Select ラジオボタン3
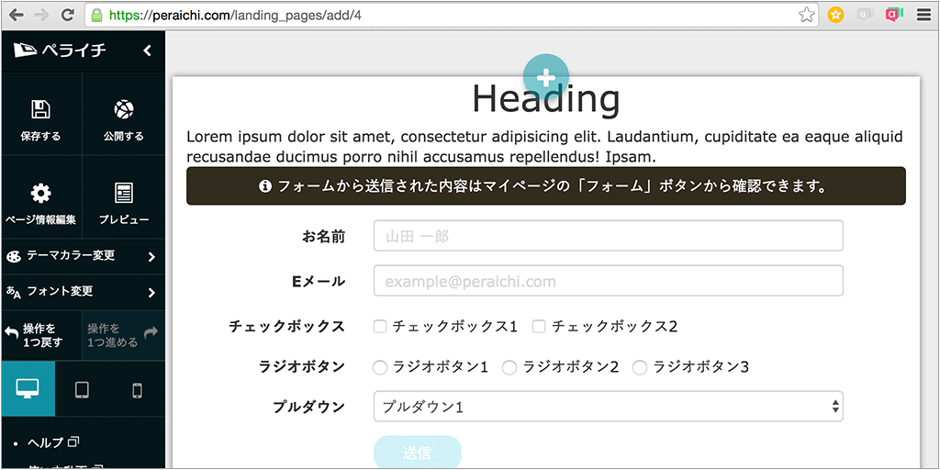The height and width of the screenshot is (470, 940). [640, 367]
